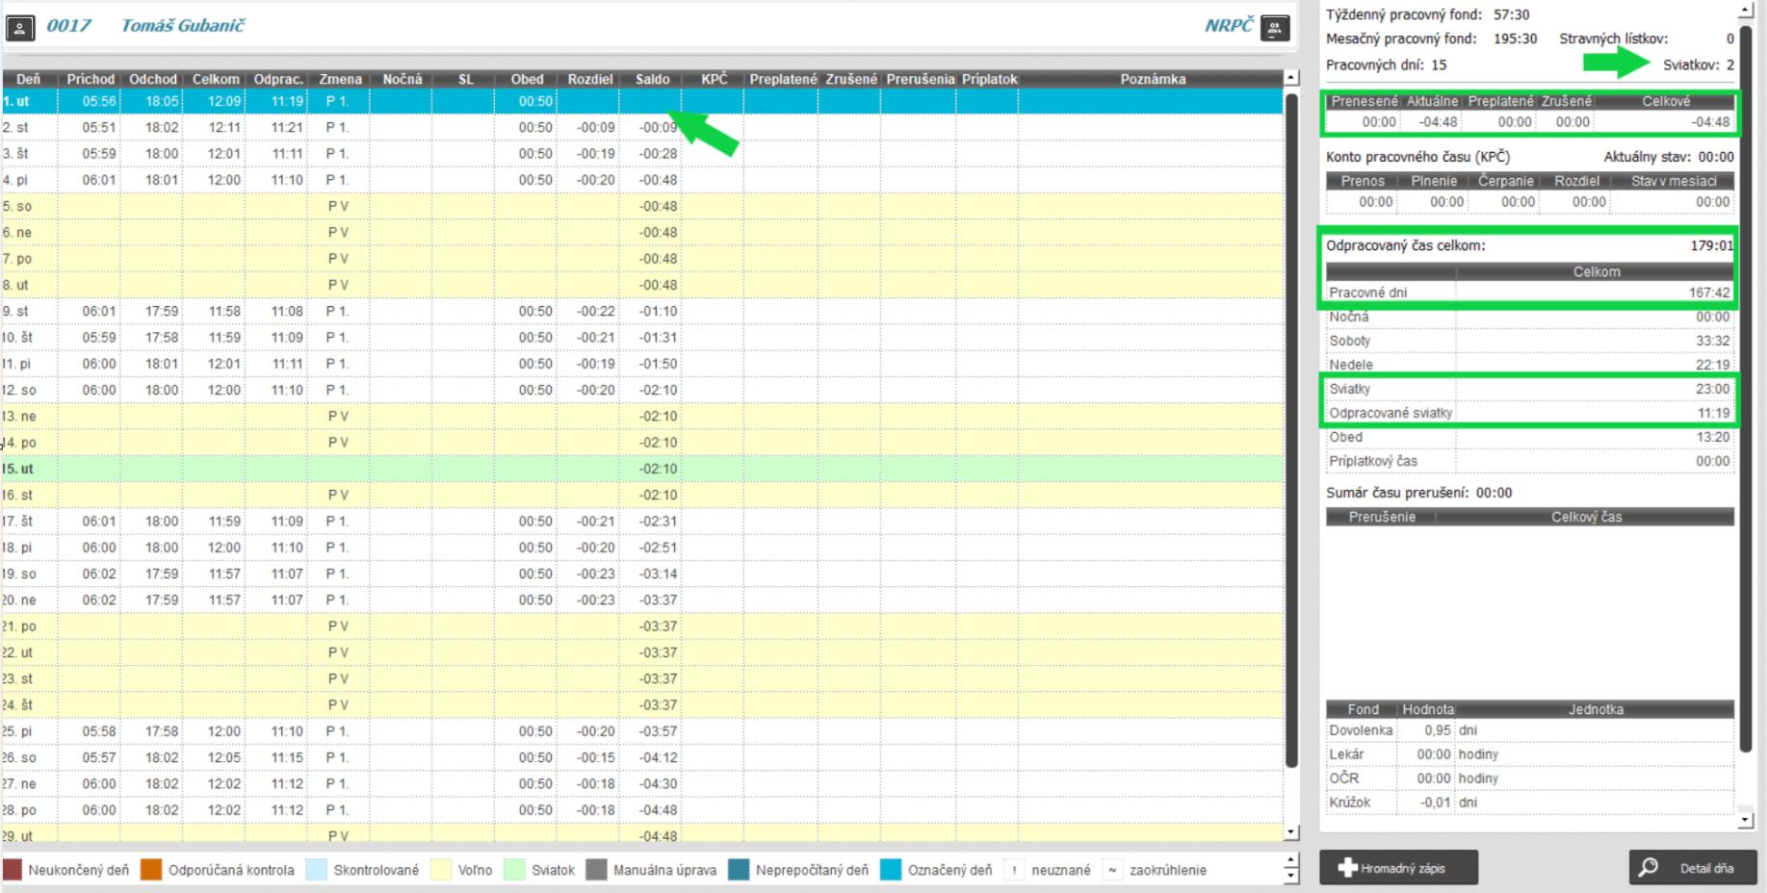Sort by the Príchod column header

[91, 79]
